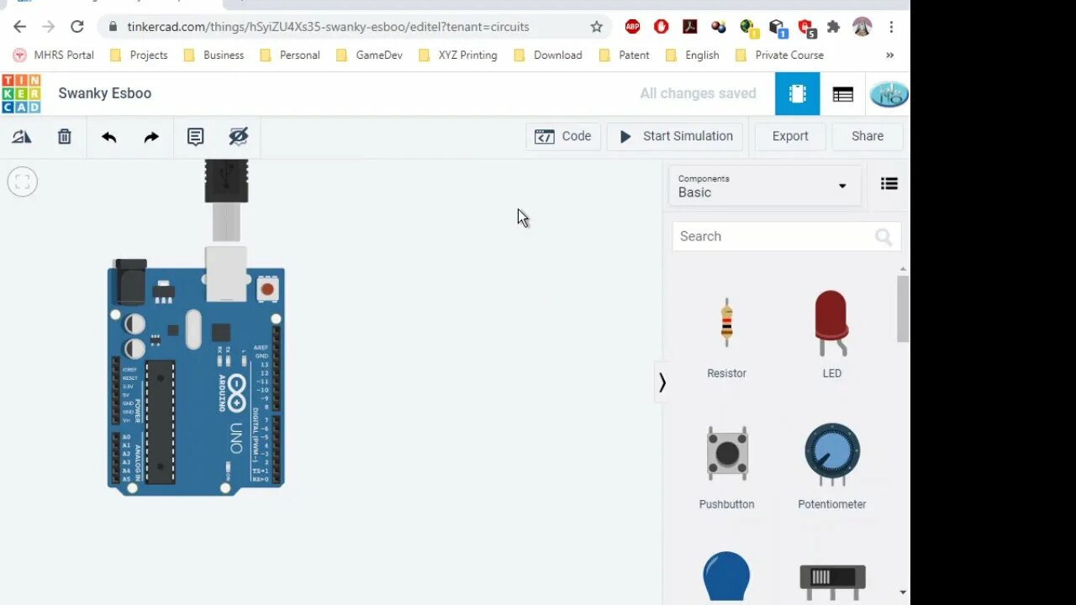Click the search magnifier icon
This screenshot has width=1076, height=605.
883,237
